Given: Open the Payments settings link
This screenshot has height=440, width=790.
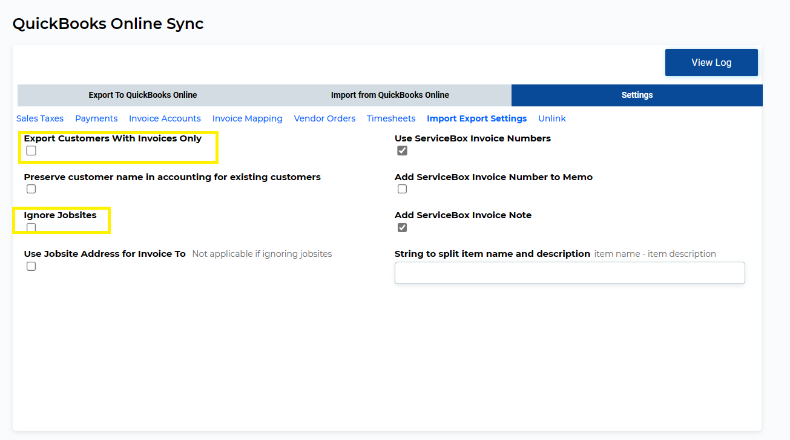Looking at the screenshot, I should pyautogui.click(x=96, y=118).
